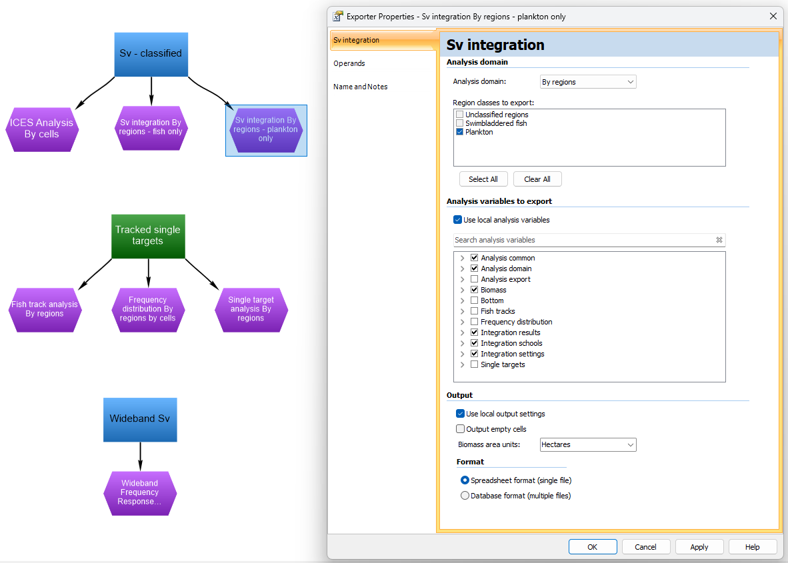Expand the Integration results tree node
The image size is (788, 563).
pos(463,332)
